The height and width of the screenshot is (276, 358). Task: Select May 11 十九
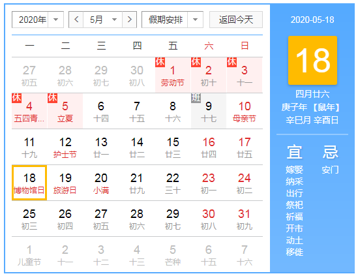coord(29,147)
